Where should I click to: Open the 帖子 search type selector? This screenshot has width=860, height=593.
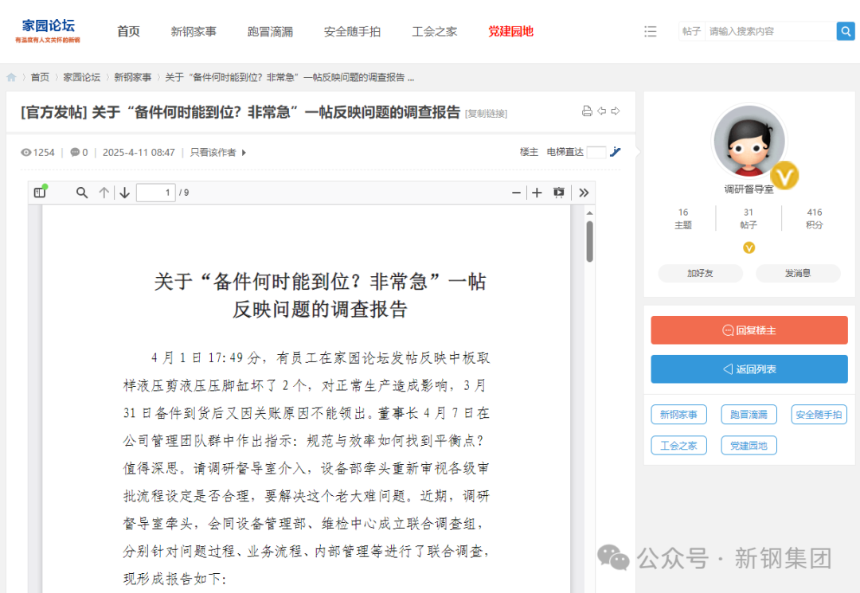(x=691, y=31)
